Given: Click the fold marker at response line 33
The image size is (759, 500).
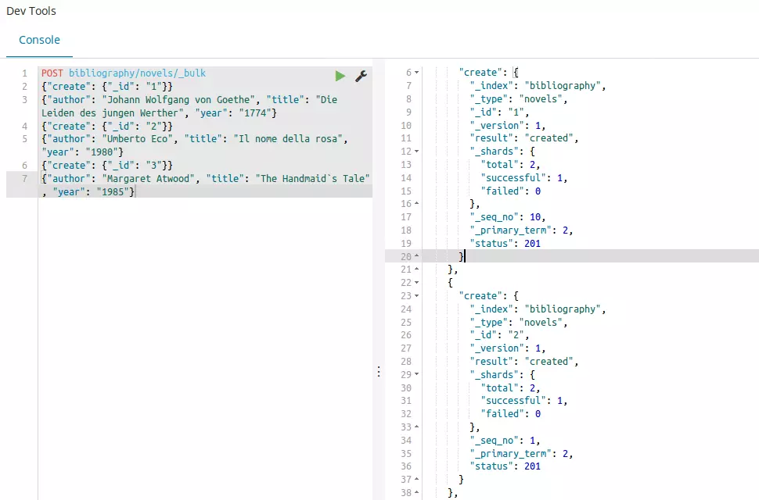Looking at the screenshot, I should tap(417, 427).
